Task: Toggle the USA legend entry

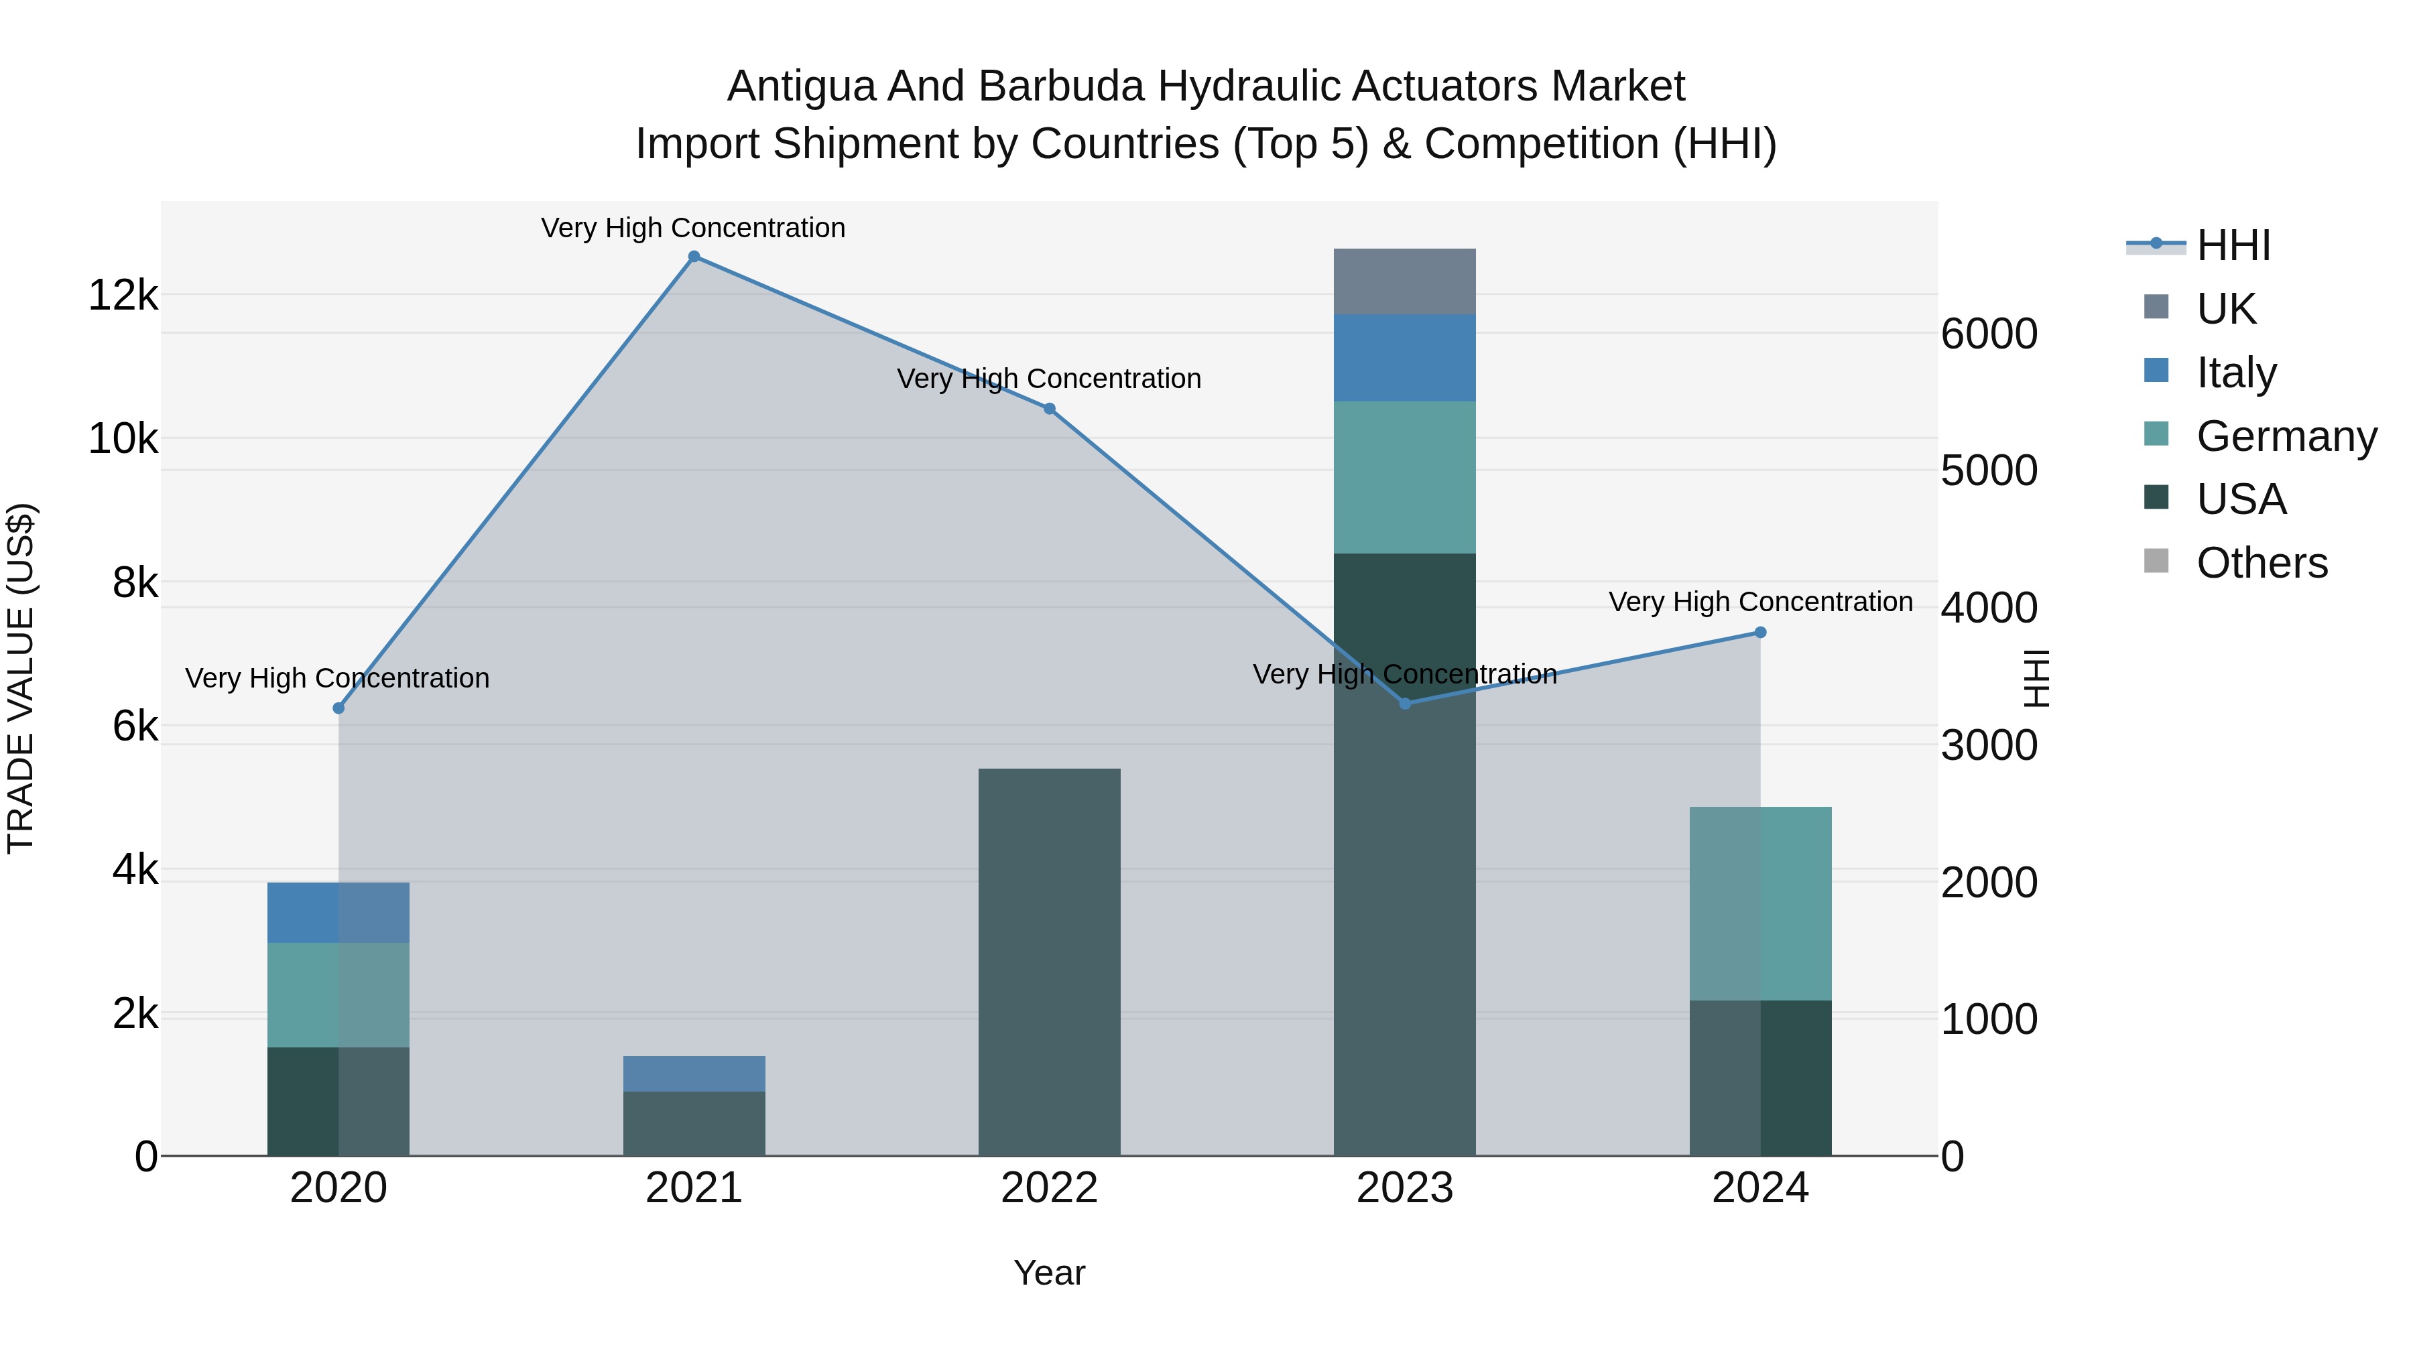Action: tap(2215, 499)
